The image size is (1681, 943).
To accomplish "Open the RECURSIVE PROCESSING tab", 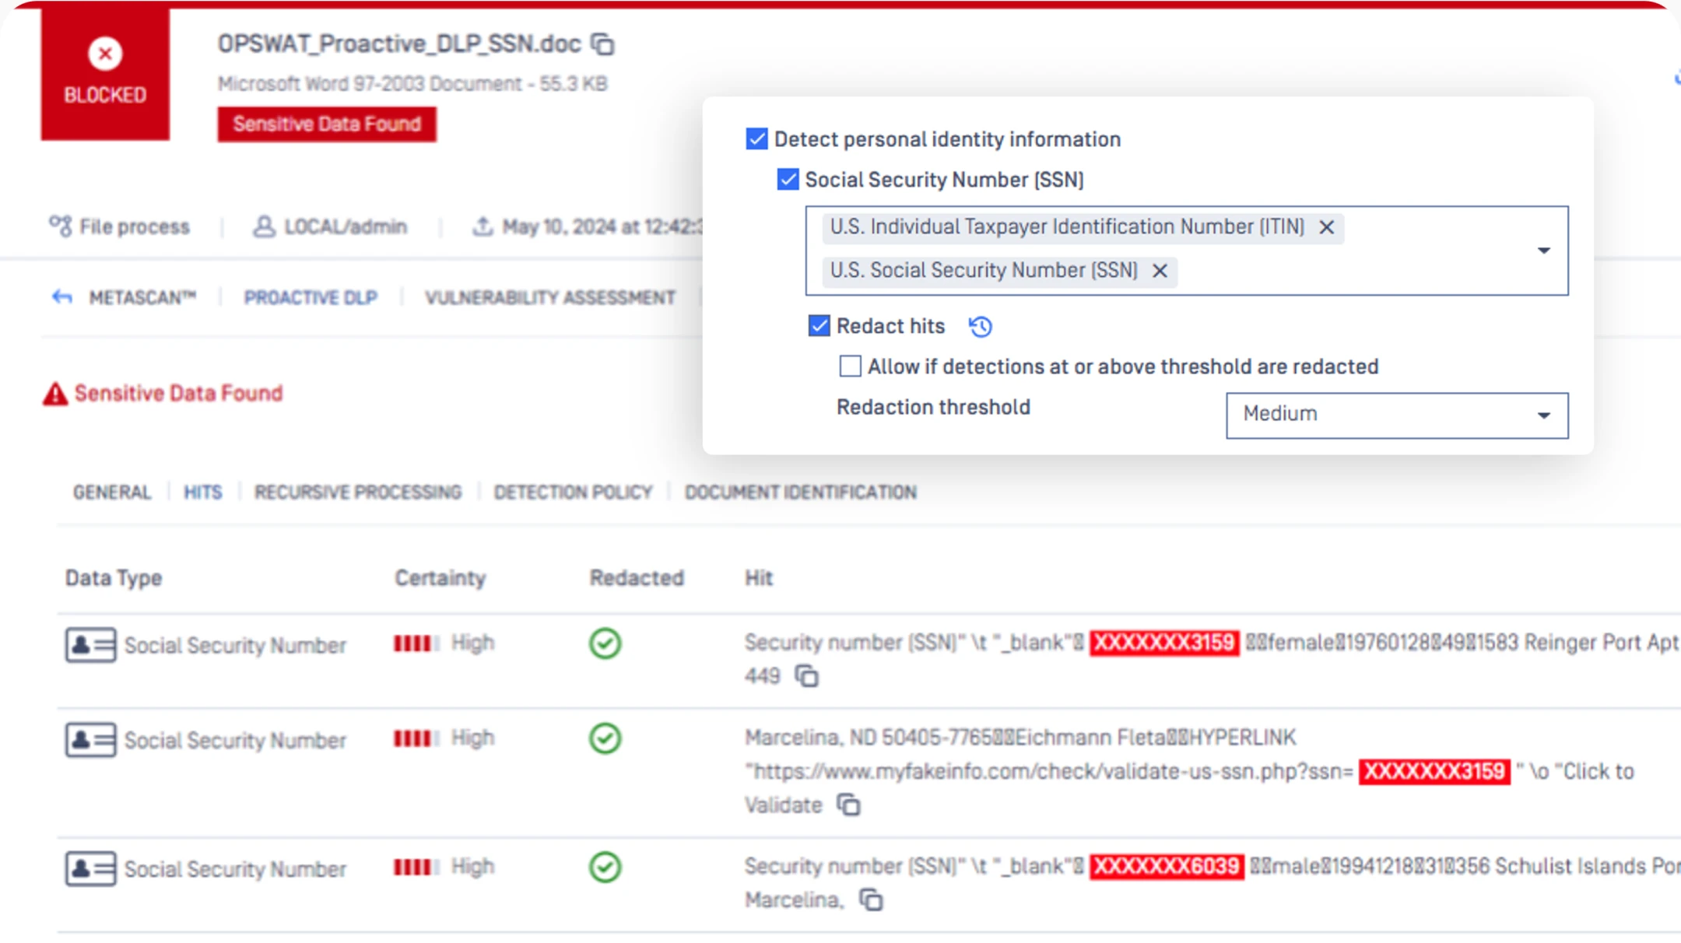I will point(358,493).
